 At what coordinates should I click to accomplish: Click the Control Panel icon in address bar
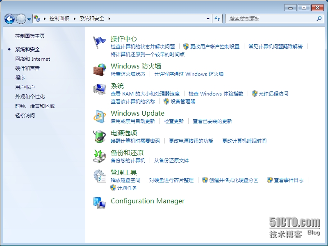(37, 18)
